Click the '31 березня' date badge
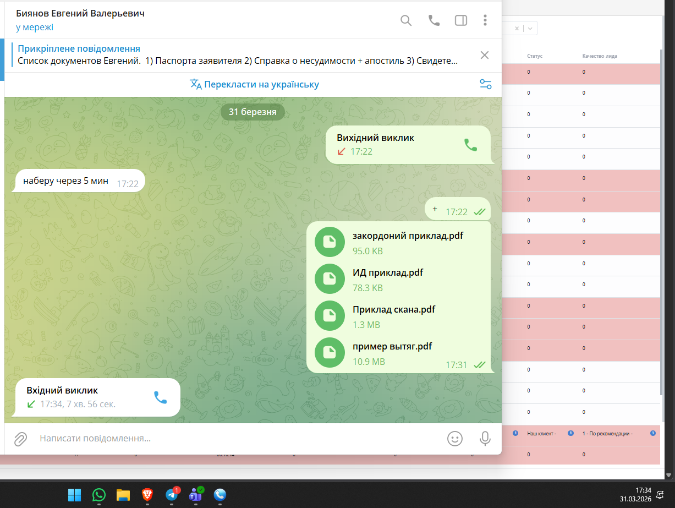Screen dimensions: 675x508 pos(253,112)
